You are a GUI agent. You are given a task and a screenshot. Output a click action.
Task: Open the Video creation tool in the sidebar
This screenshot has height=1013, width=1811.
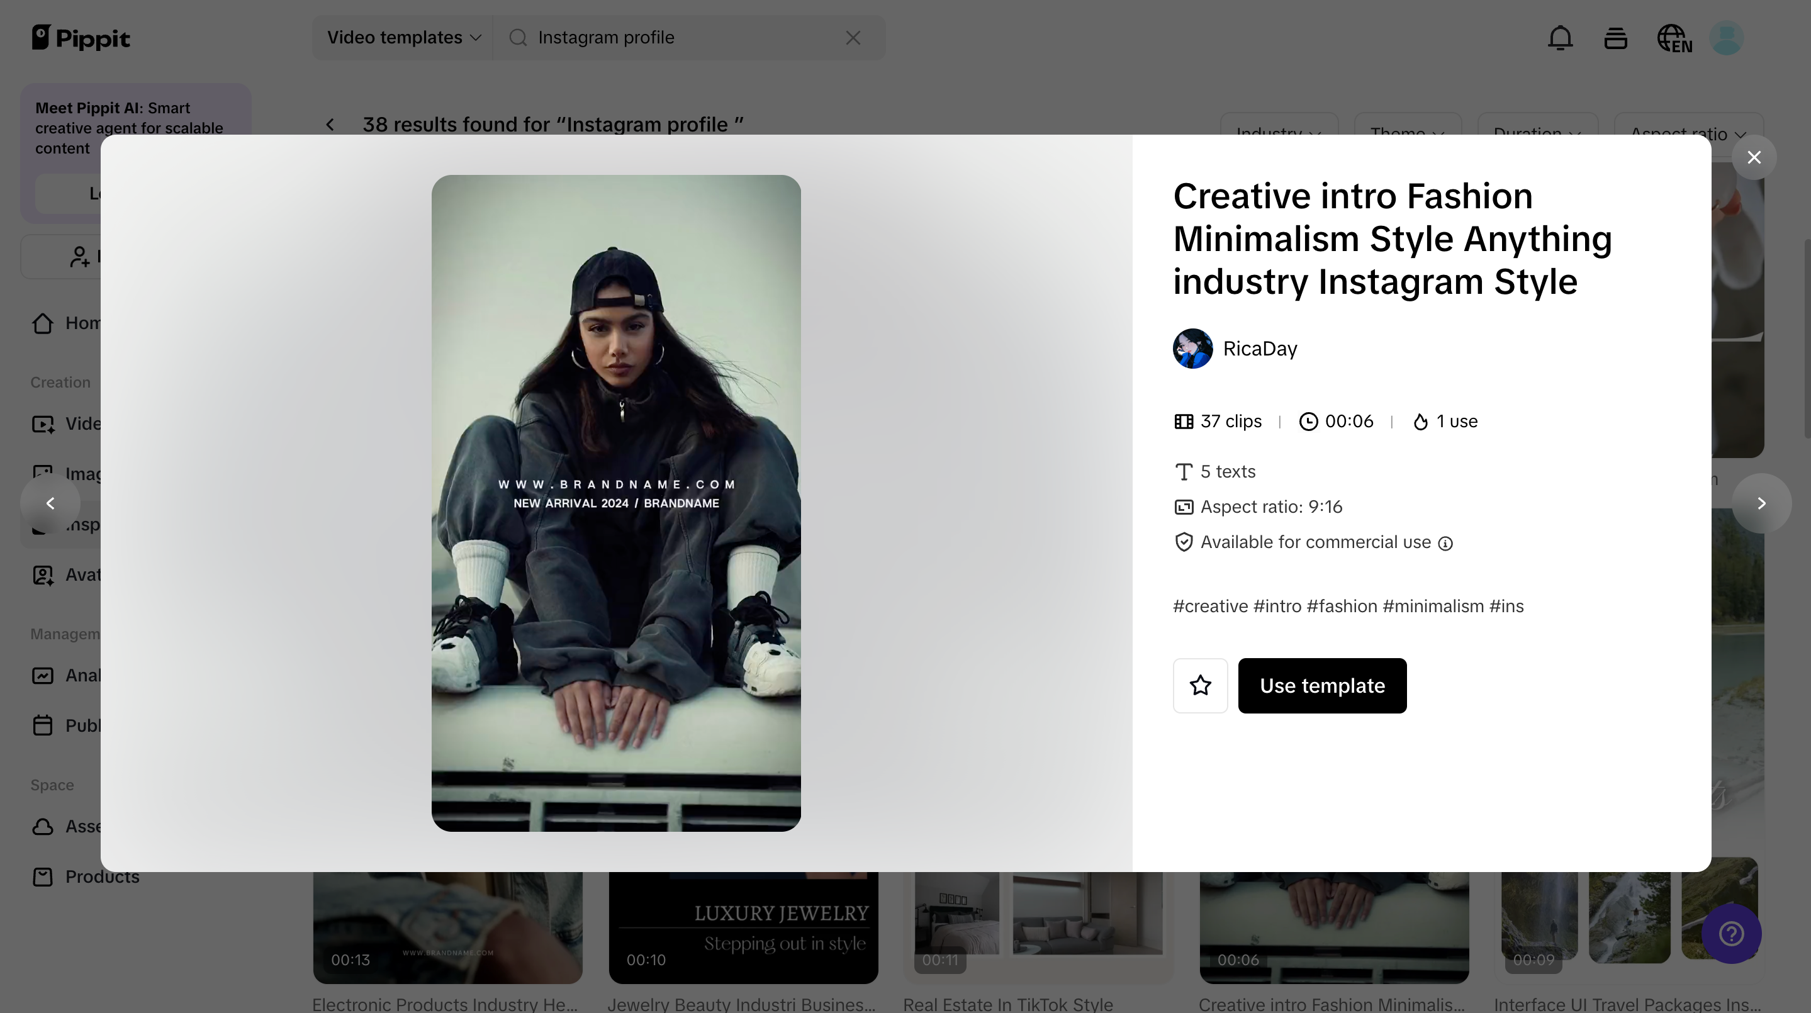(x=43, y=423)
